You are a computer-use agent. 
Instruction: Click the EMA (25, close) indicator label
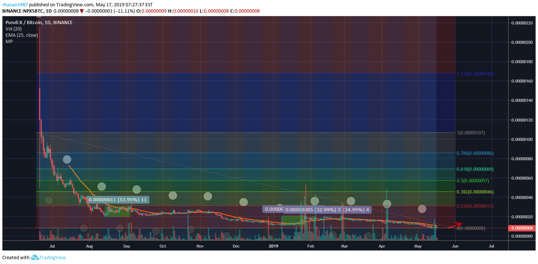point(22,35)
